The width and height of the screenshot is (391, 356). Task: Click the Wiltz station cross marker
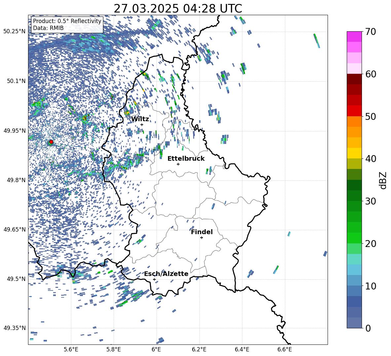[142, 124]
